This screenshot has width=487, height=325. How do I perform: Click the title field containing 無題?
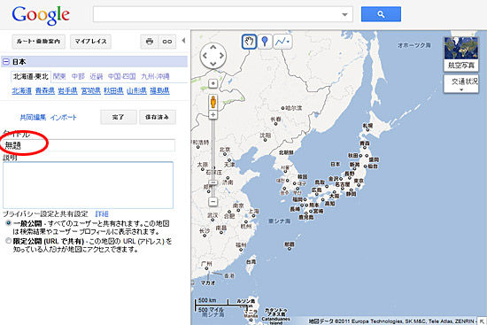pyautogui.click(x=89, y=145)
